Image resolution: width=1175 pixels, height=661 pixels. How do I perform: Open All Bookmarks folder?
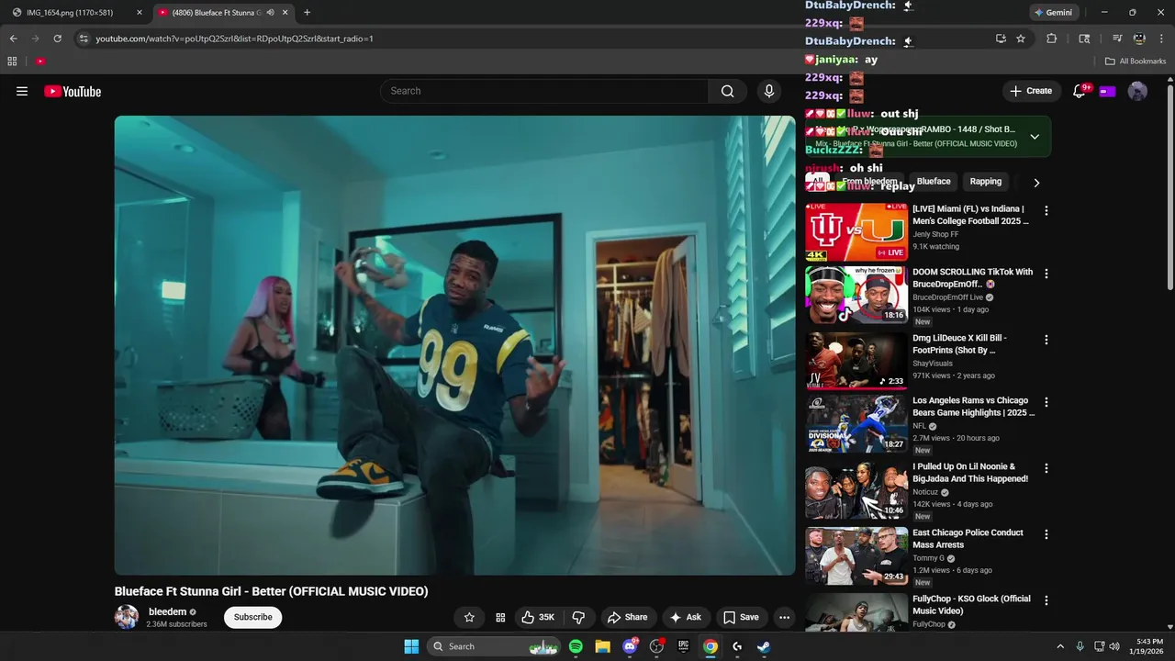(1136, 62)
